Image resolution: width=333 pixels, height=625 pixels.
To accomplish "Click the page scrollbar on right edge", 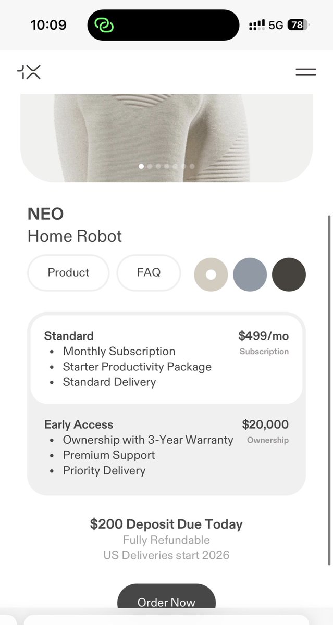I will coord(329,391).
